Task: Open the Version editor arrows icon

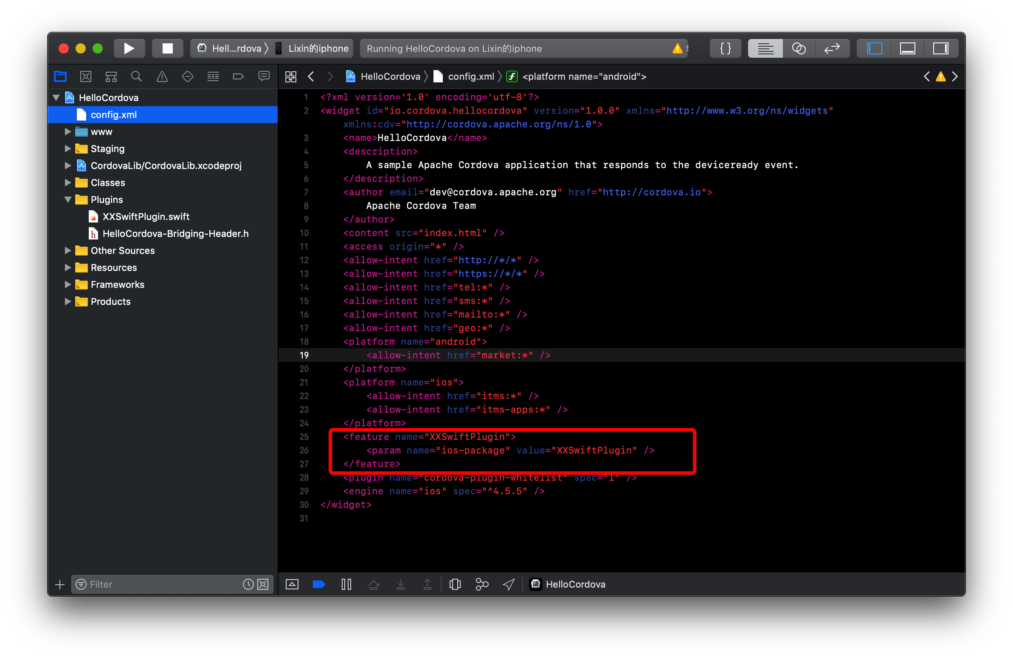Action: (832, 48)
